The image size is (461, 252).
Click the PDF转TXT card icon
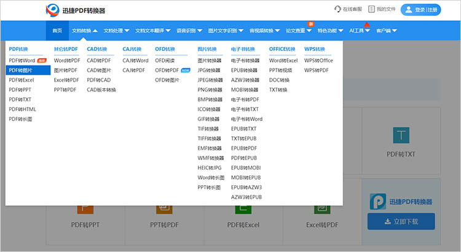pos(401,136)
